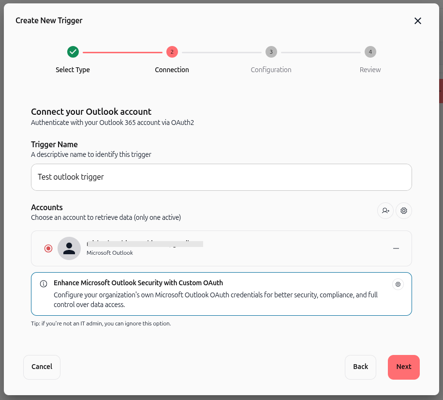Open accounts settings gear icon
This screenshot has width=443, height=400.
[404, 211]
